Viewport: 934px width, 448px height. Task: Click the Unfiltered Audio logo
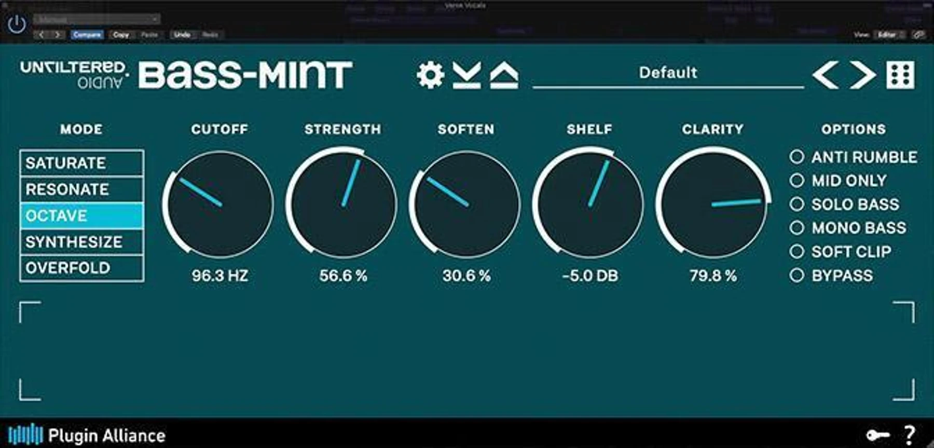[75, 75]
